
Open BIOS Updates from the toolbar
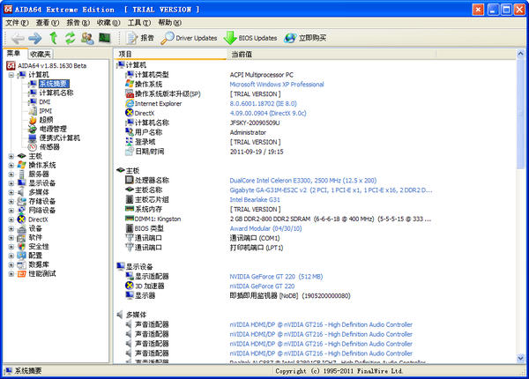coord(250,38)
